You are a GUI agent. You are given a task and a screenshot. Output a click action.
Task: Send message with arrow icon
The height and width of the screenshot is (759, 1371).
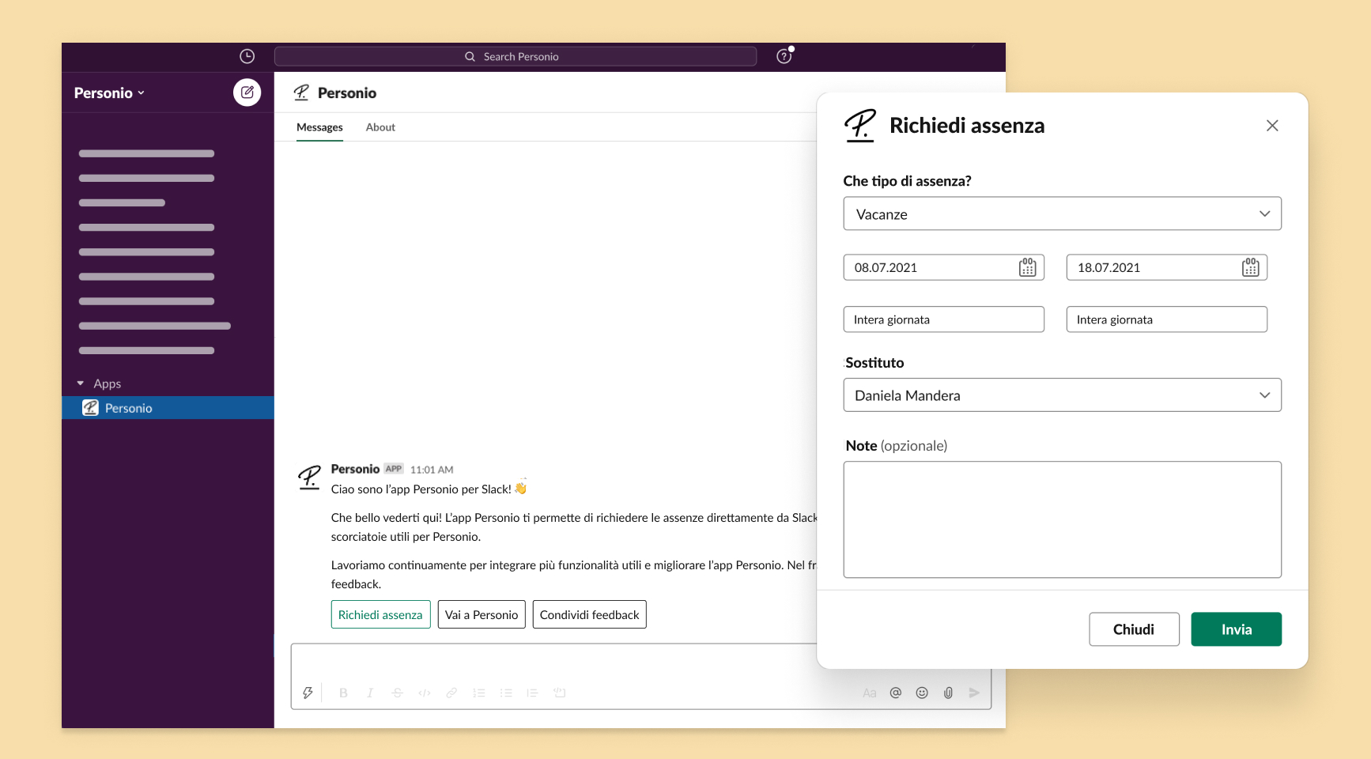(x=974, y=693)
